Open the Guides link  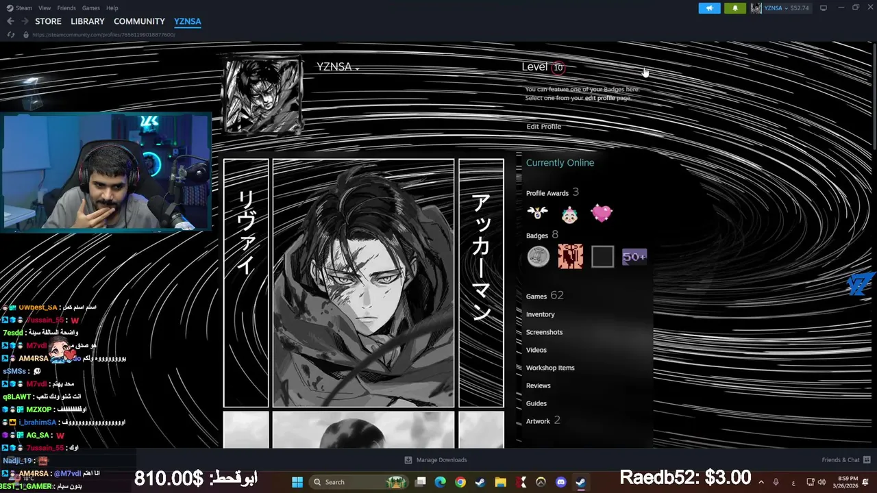[x=536, y=403]
